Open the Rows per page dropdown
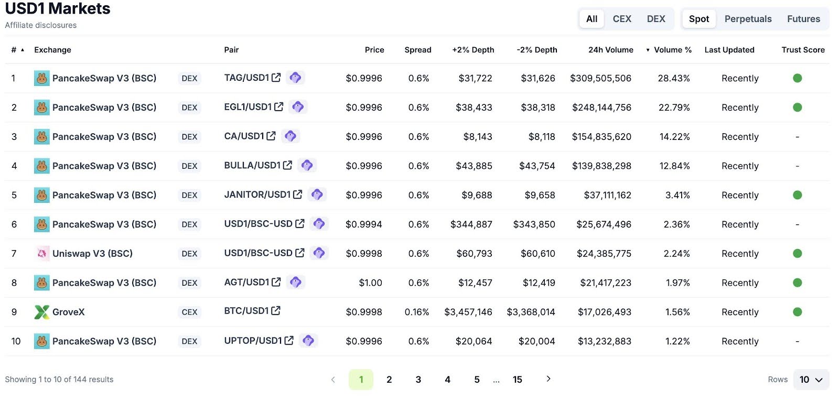This screenshot has width=839, height=400. [x=810, y=379]
